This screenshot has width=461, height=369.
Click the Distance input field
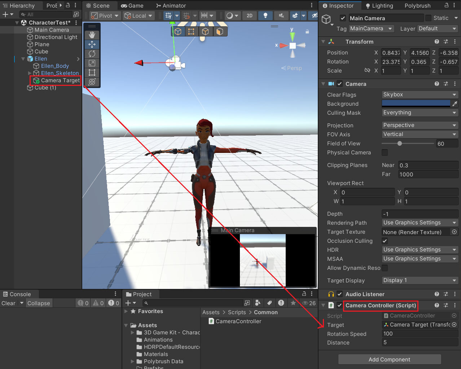click(x=420, y=342)
